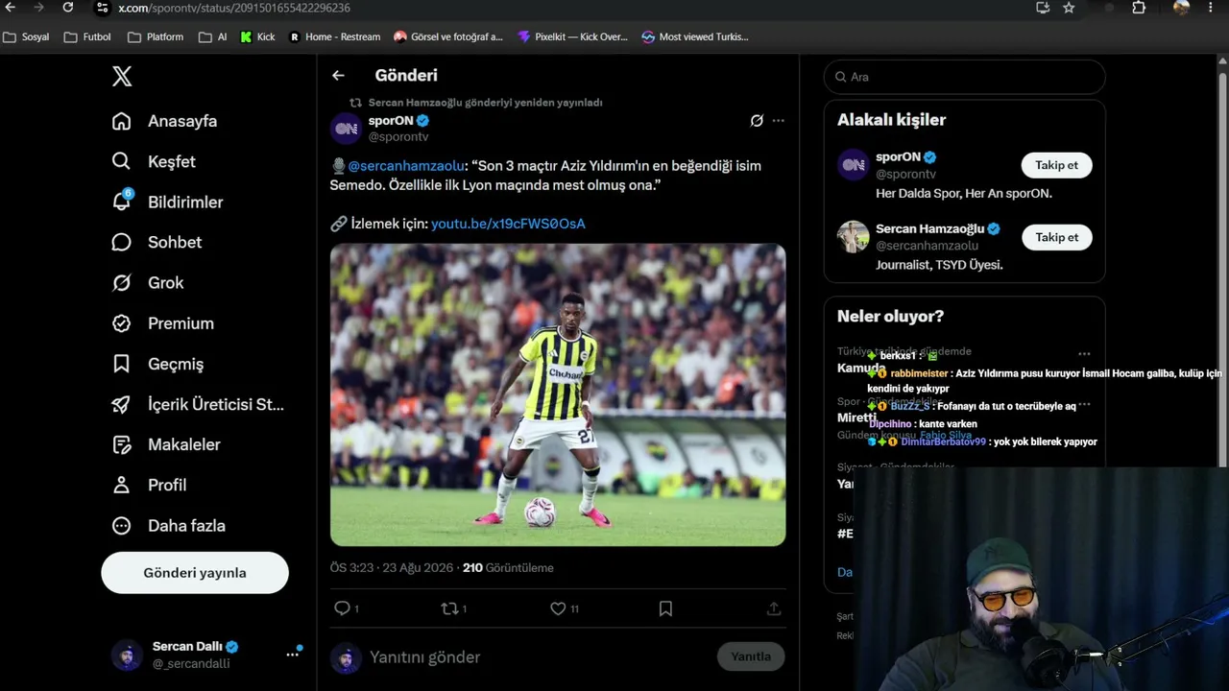Screen dimensions: 1229x691
Task: Click Sercan Dallı profile avatar at bottom left
Action: (x=127, y=655)
